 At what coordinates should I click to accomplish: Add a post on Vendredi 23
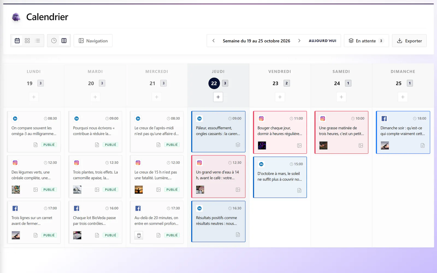tap(280, 97)
